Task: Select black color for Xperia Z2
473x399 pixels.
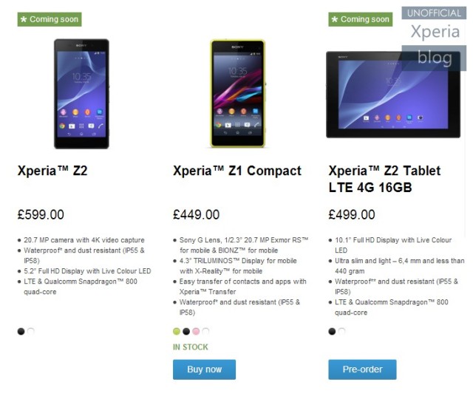Action: click(21, 331)
